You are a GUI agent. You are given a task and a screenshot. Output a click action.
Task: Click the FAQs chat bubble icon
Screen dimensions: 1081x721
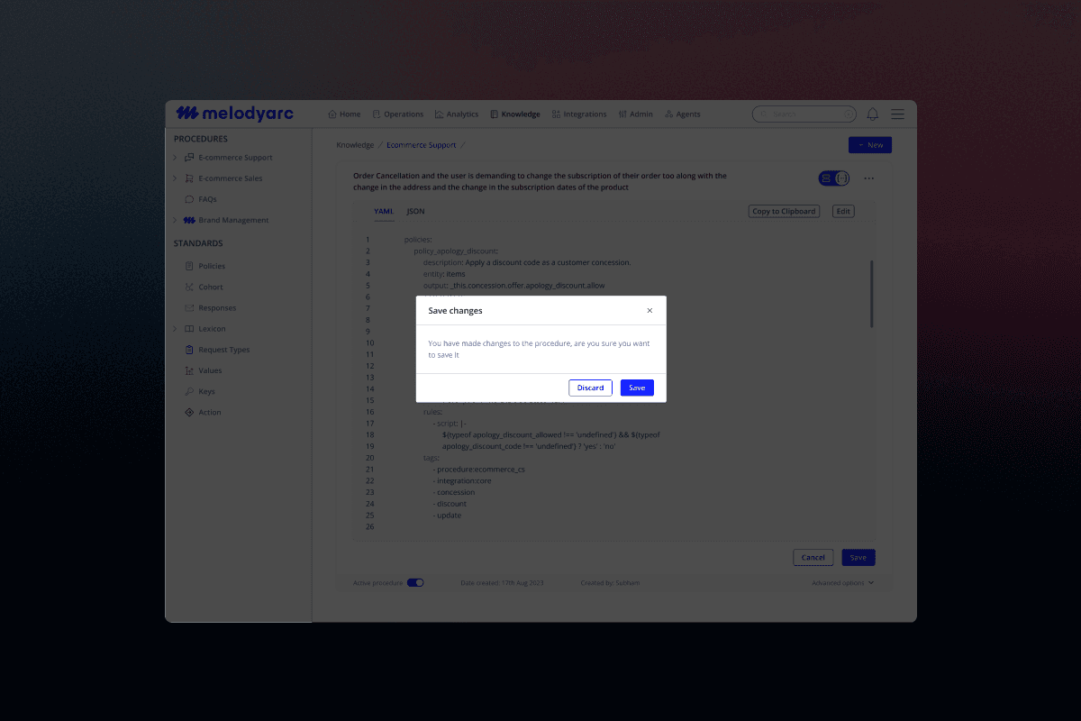[189, 199]
